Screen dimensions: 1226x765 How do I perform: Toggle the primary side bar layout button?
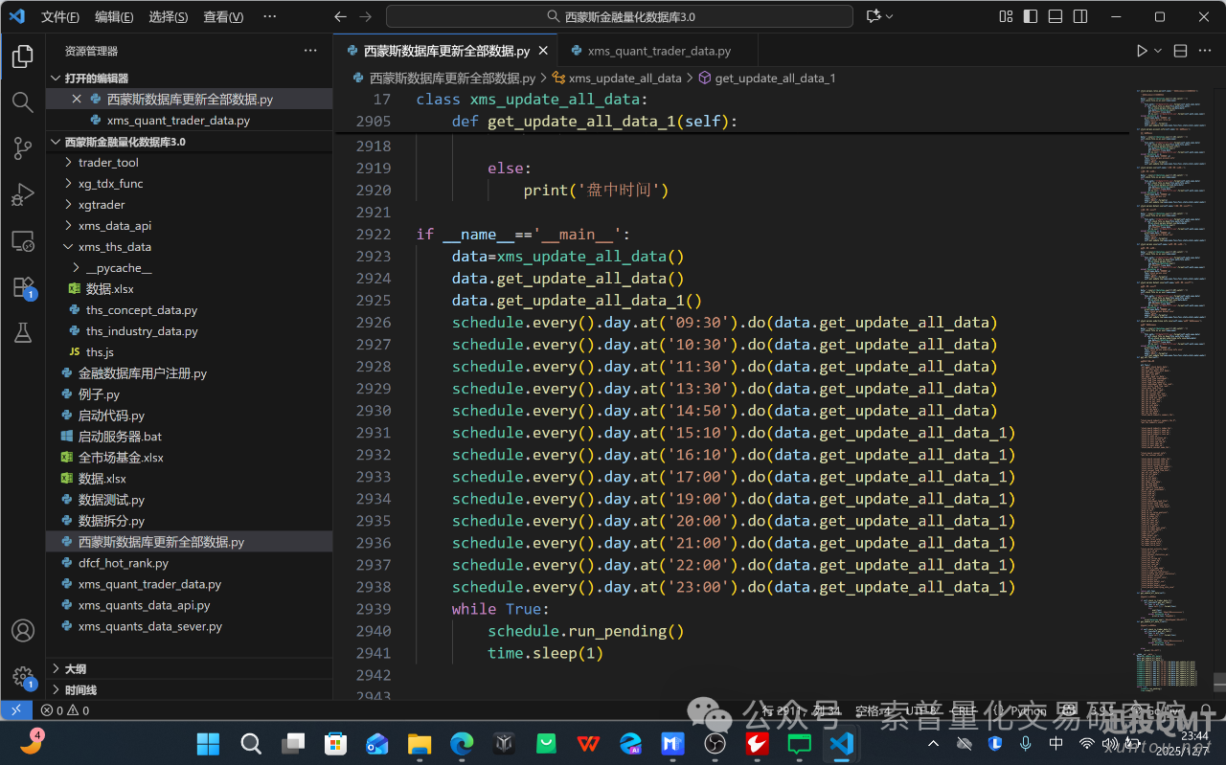[x=1031, y=16]
